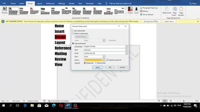This screenshot has width=200, height=112.
Task: Open Microsoft Store from taskbar
Action: click(x=39, y=105)
